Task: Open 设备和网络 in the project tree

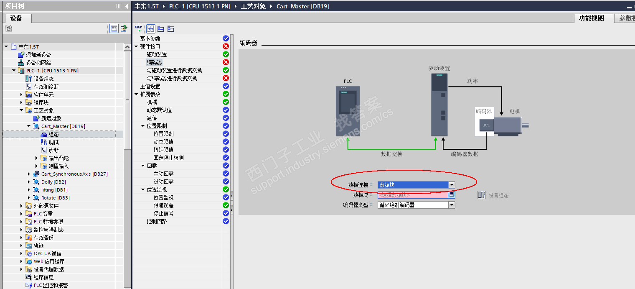Action: click(x=38, y=63)
